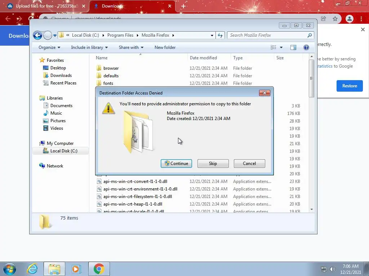The height and width of the screenshot is (276, 369).
Task: Open the view options dropdown arrow
Action: pos(281,47)
